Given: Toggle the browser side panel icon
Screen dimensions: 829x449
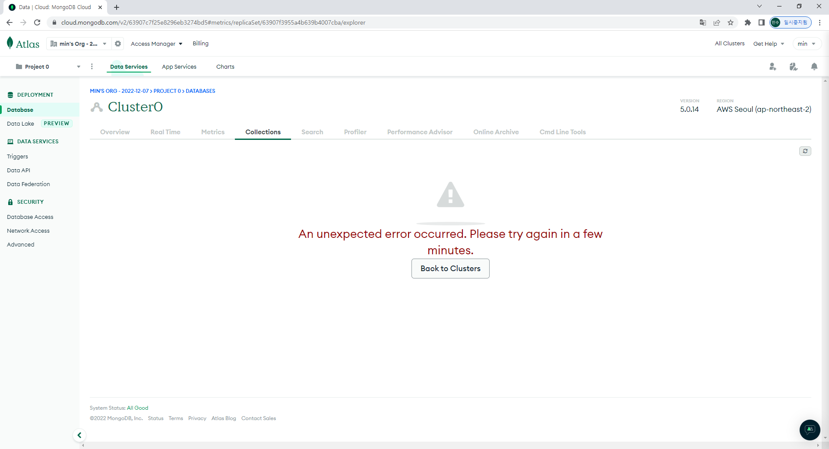Looking at the screenshot, I should 762,22.
